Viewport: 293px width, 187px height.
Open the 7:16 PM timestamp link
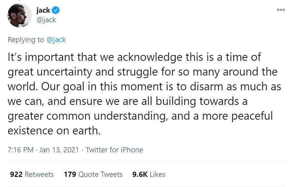[20, 150]
